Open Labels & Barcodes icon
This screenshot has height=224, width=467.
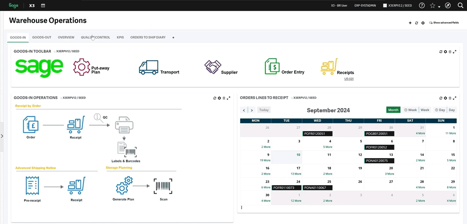click(x=127, y=149)
